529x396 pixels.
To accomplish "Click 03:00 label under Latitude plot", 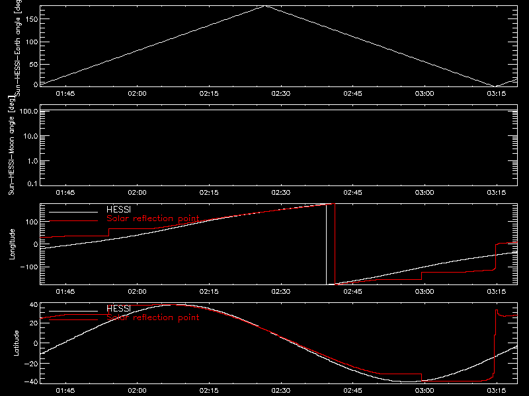I will point(425,391).
